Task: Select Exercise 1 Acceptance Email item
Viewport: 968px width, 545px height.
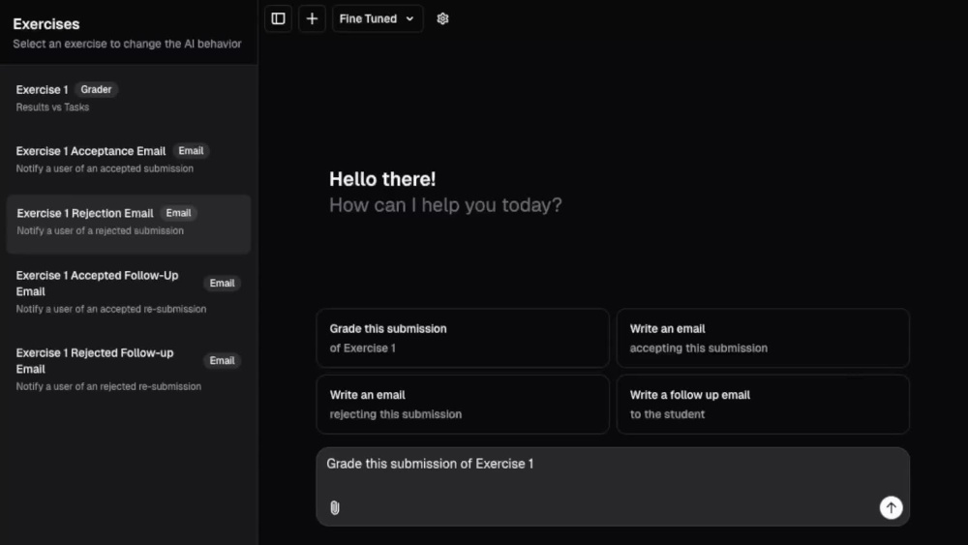Action: 129,160
